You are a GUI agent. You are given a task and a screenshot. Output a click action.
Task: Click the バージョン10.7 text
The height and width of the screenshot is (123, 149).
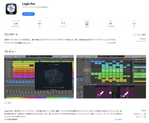click(x=140, y=41)
